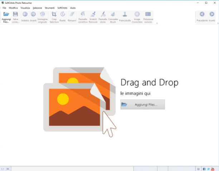Maximize the SoftOrbits Photo Retoucher window
The width and height of the screenshot is (219, 171).
click(x=206, y=3)
